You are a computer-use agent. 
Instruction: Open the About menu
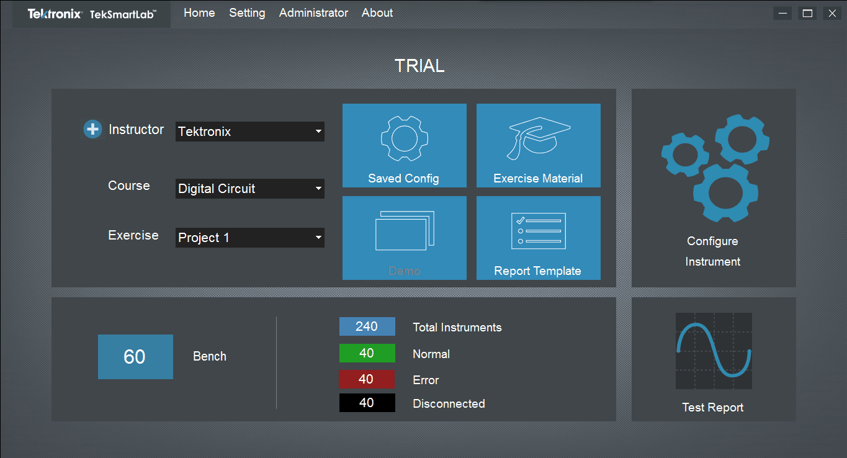(377, 13)
